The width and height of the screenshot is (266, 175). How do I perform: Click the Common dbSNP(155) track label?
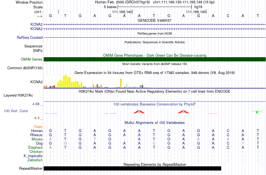(25, 68)
